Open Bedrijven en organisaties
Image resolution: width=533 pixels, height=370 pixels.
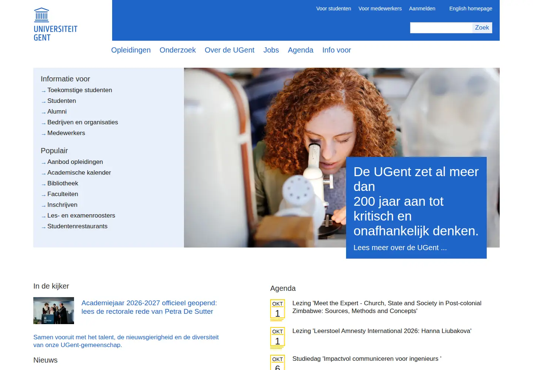click(83, 122)
